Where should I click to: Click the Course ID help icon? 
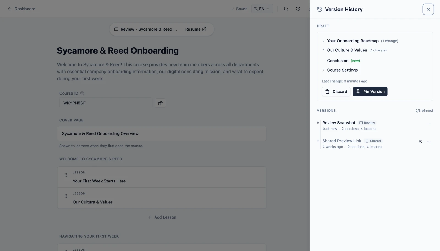pos(82,93)
